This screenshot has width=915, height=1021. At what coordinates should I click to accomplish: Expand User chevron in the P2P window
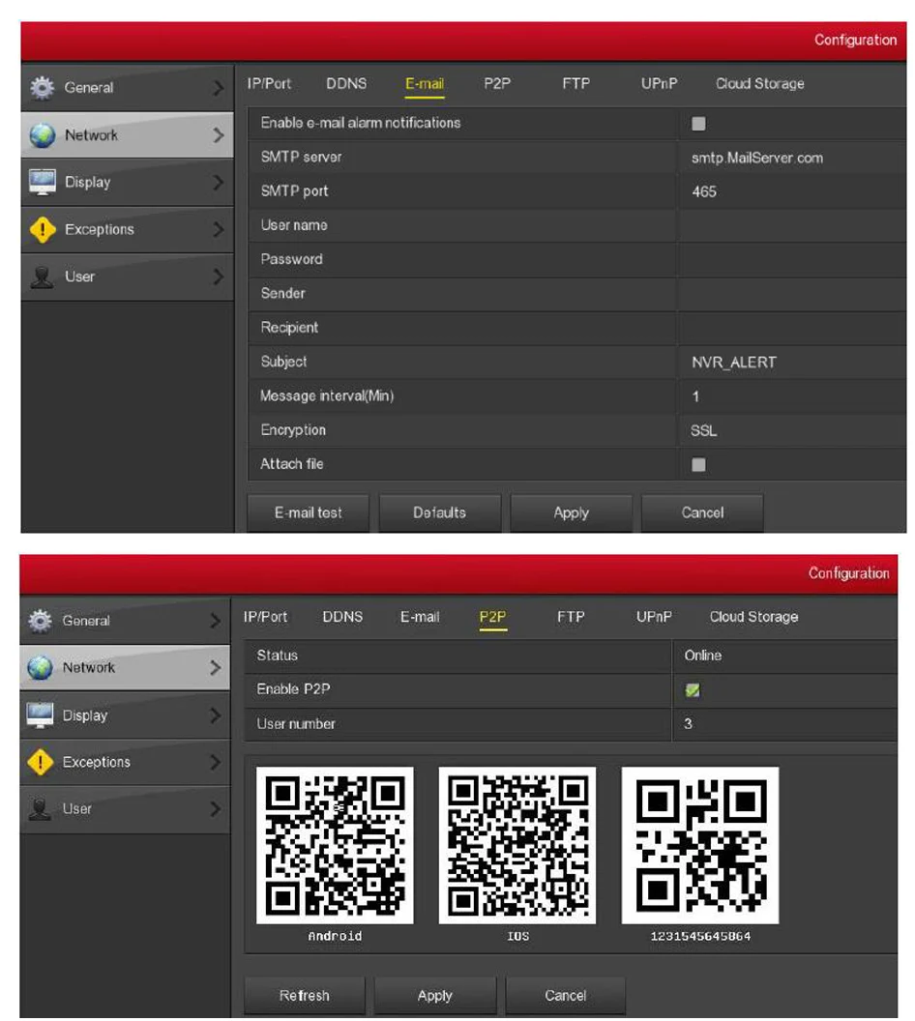[x=215, y=809]
